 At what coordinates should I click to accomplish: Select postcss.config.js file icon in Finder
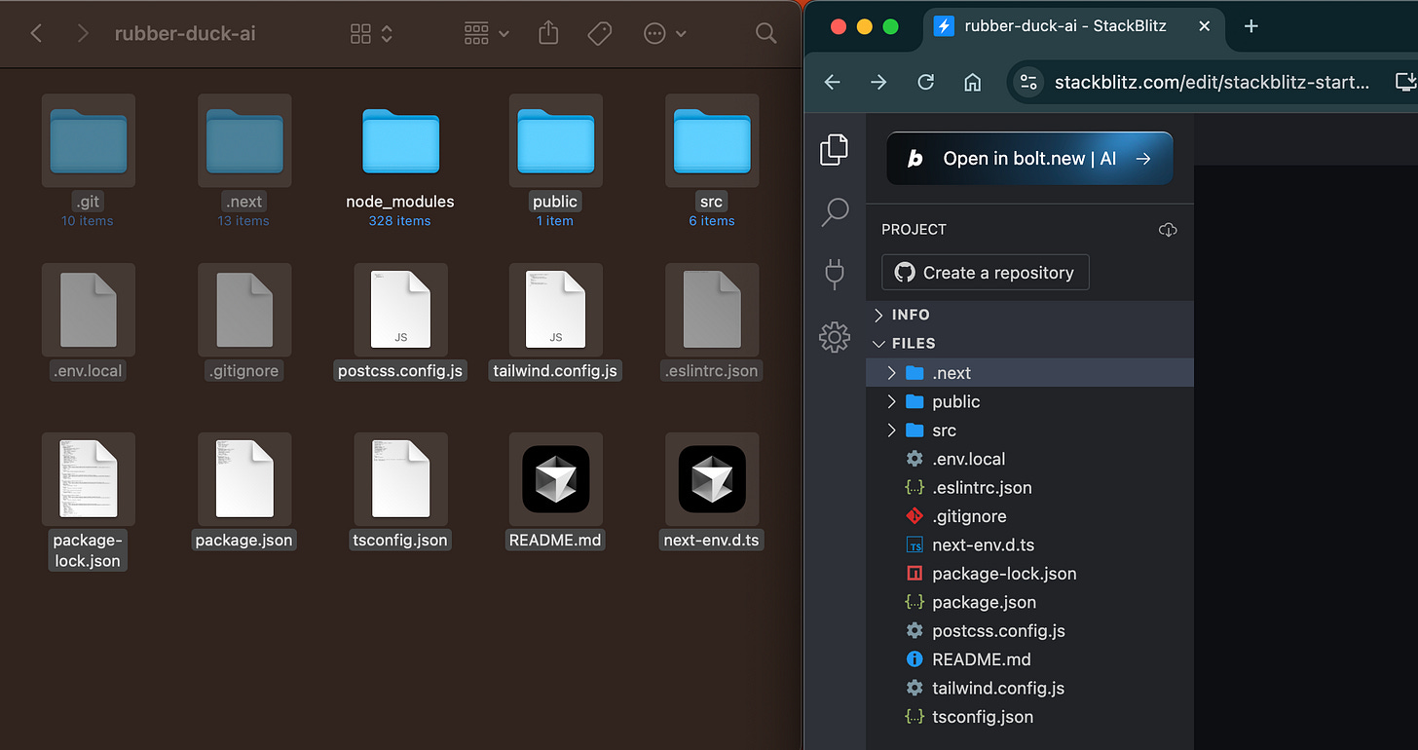click(x=400, y=310)
